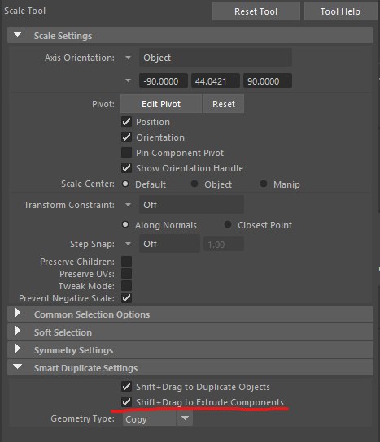
Task: Open Transform Constraint dropdown arrow
Action: [x=128, y=205]
